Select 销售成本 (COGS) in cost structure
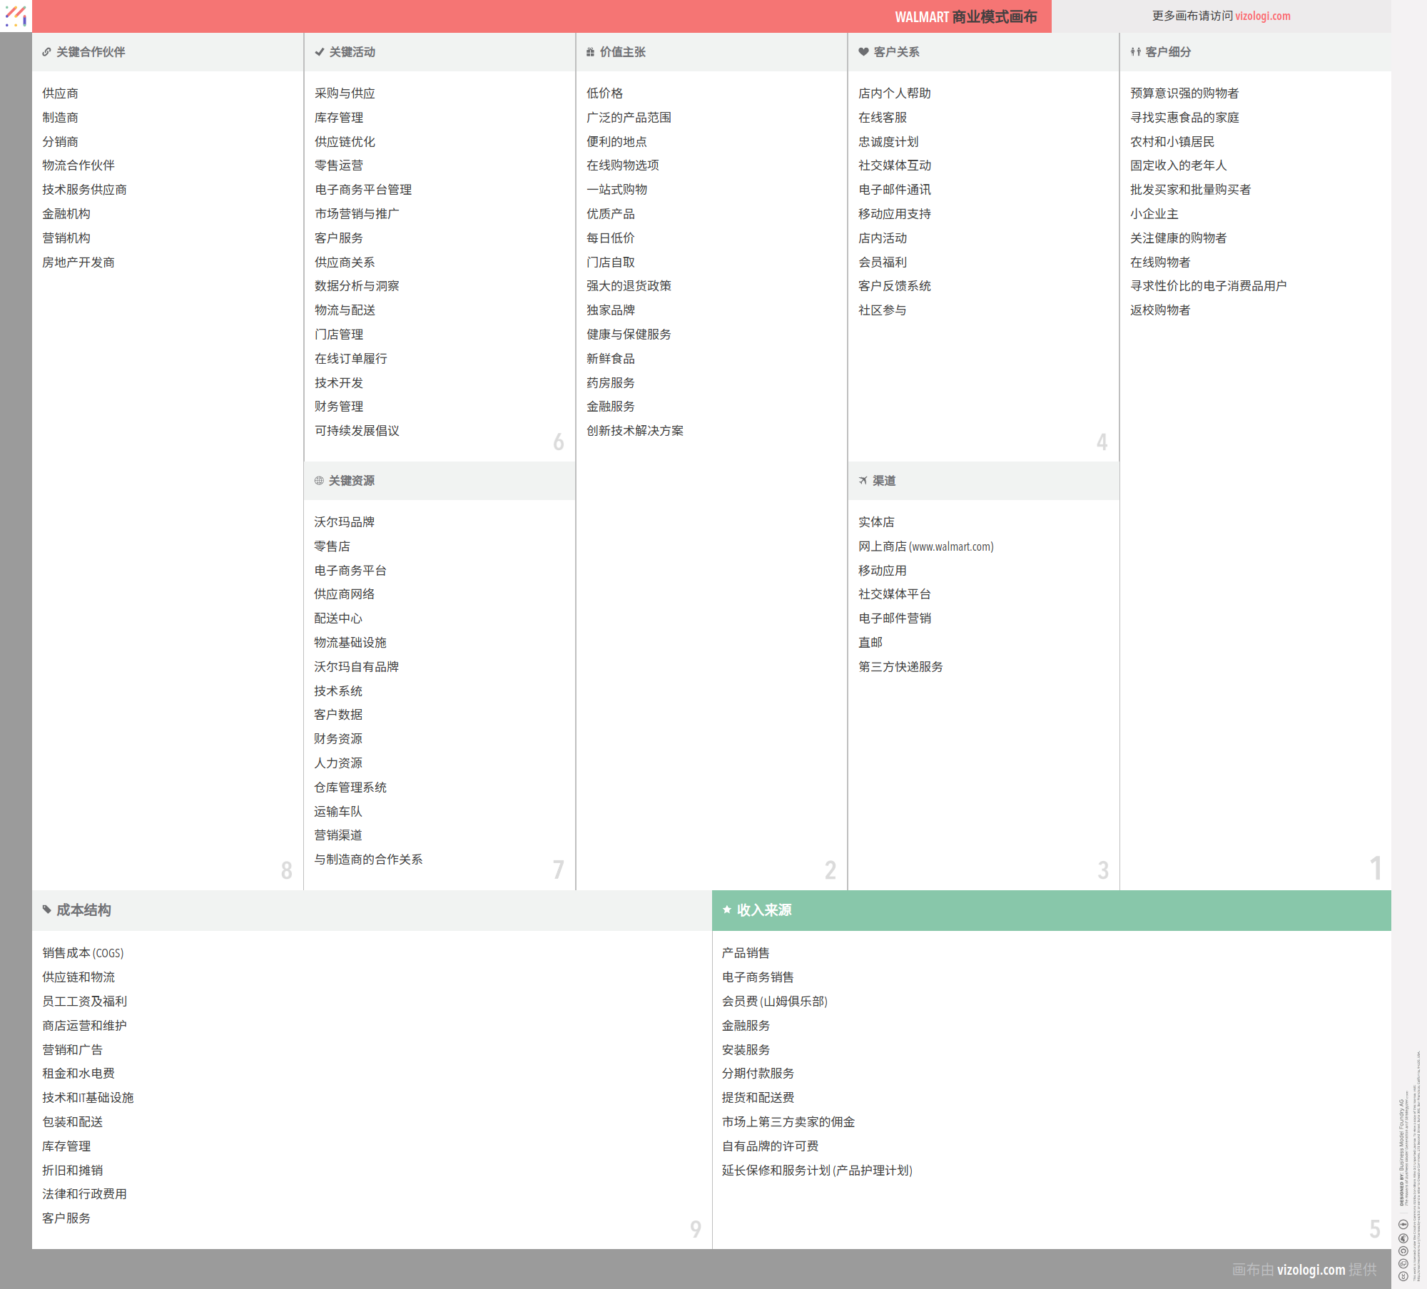1427x1289 pixels. coord(83,953)
